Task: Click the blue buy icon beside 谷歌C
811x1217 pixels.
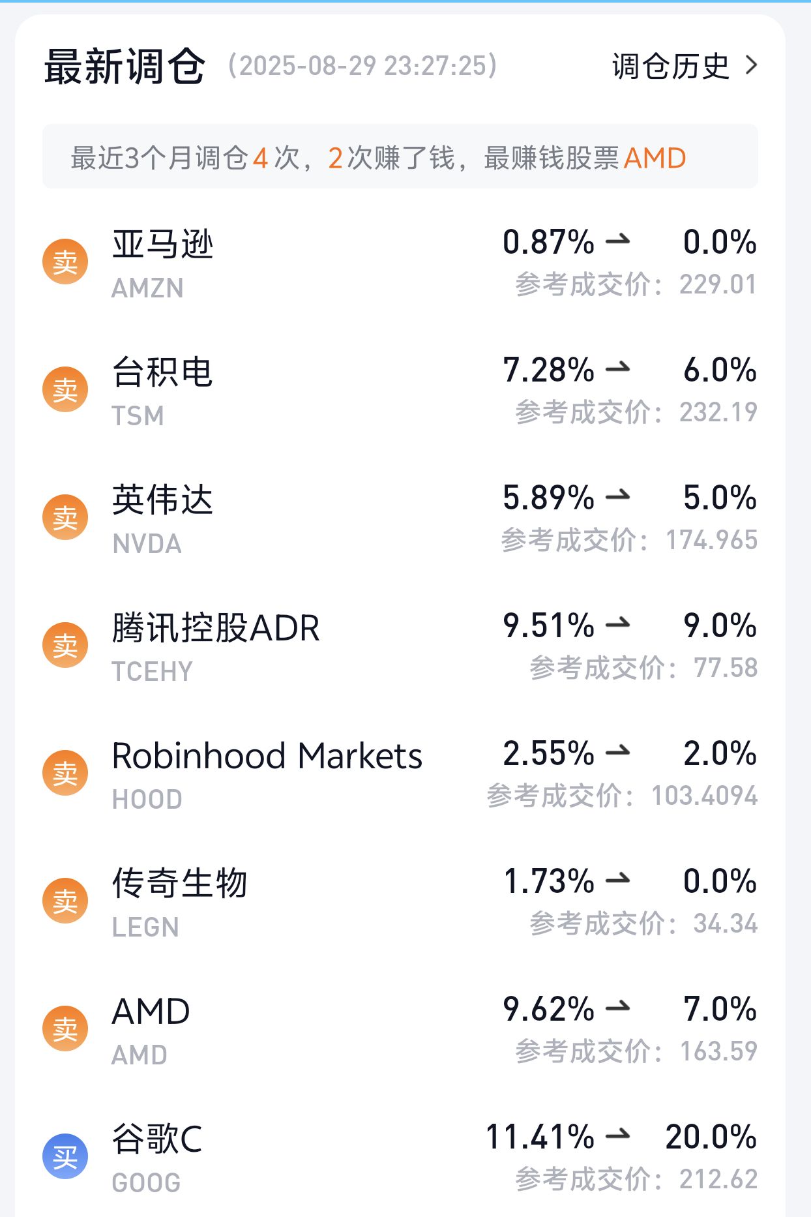Action: (x=65, y=1157)
